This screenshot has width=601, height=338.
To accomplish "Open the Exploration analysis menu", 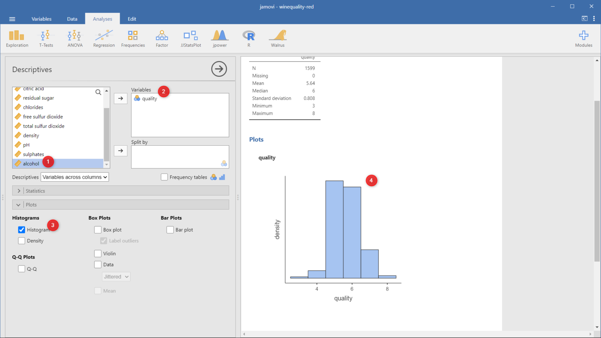I will click(17, 38).
